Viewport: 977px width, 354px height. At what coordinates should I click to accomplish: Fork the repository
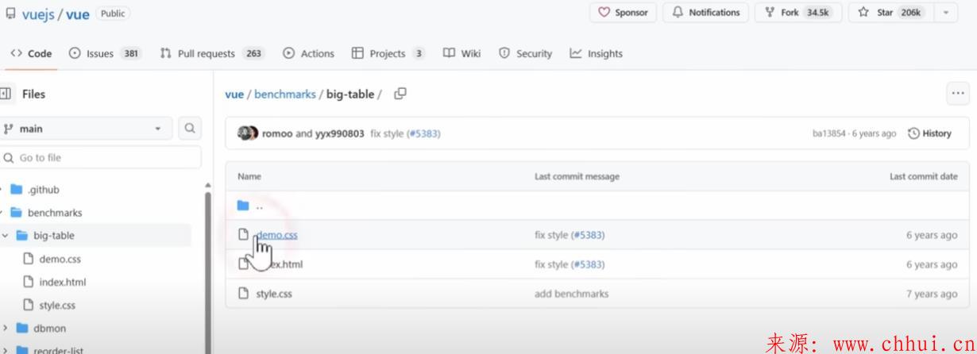click(x=797, y=13)
